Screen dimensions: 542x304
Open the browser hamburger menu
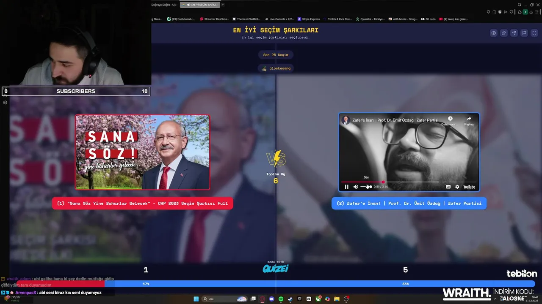pos(537,12)
